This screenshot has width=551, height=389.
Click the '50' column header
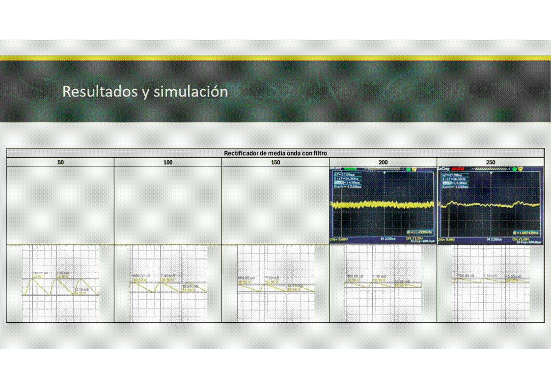point(60,162)
